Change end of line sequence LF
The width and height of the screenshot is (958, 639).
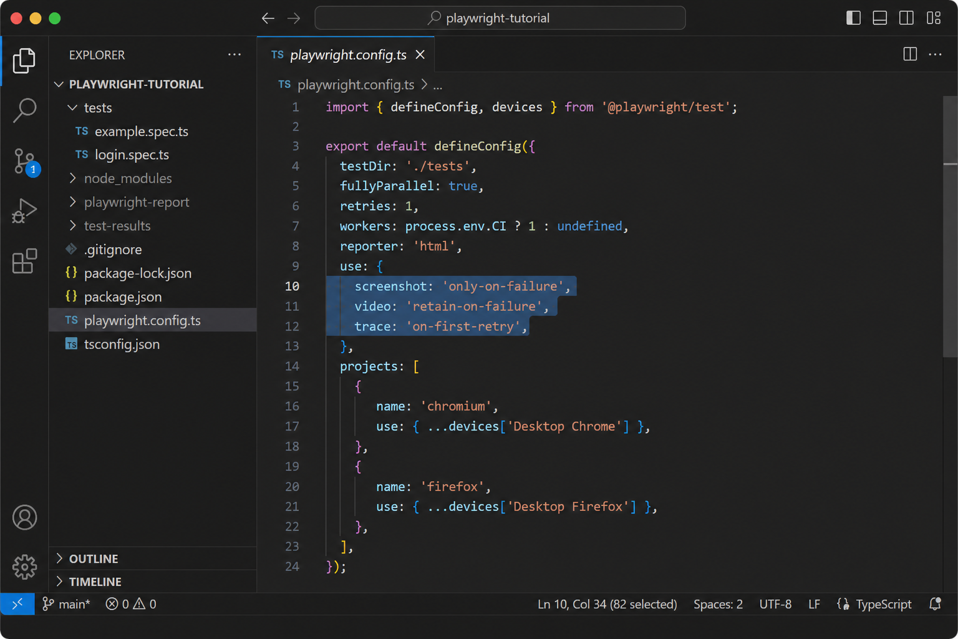(814, 604)
